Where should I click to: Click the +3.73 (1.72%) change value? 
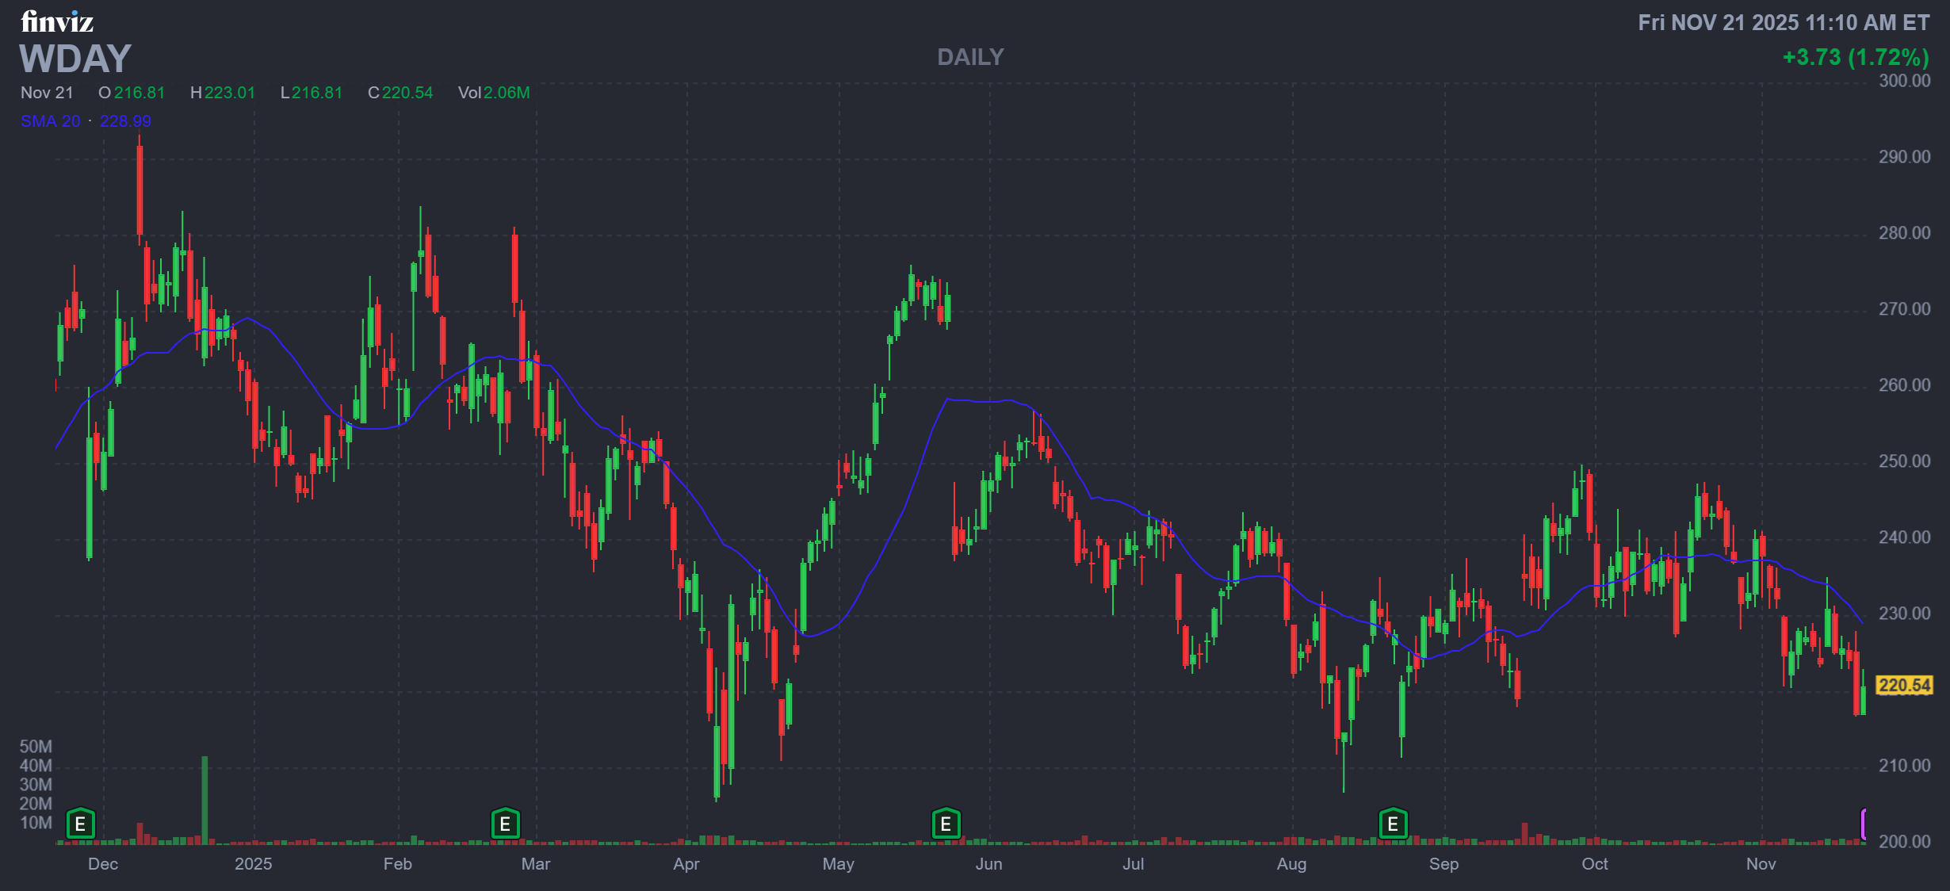tap(1855, 57)
